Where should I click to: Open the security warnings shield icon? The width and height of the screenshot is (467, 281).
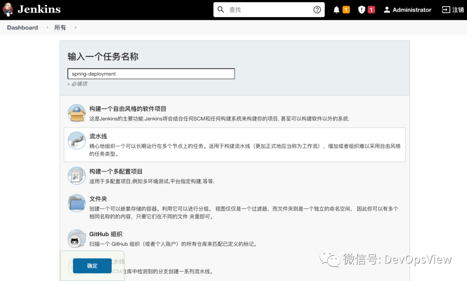pos(361,10)
